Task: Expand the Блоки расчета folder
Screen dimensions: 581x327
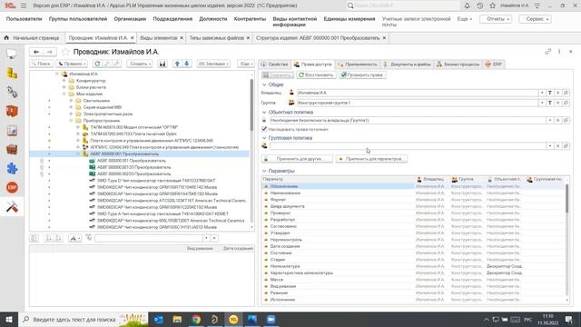Action: click(x=64, y=87)
